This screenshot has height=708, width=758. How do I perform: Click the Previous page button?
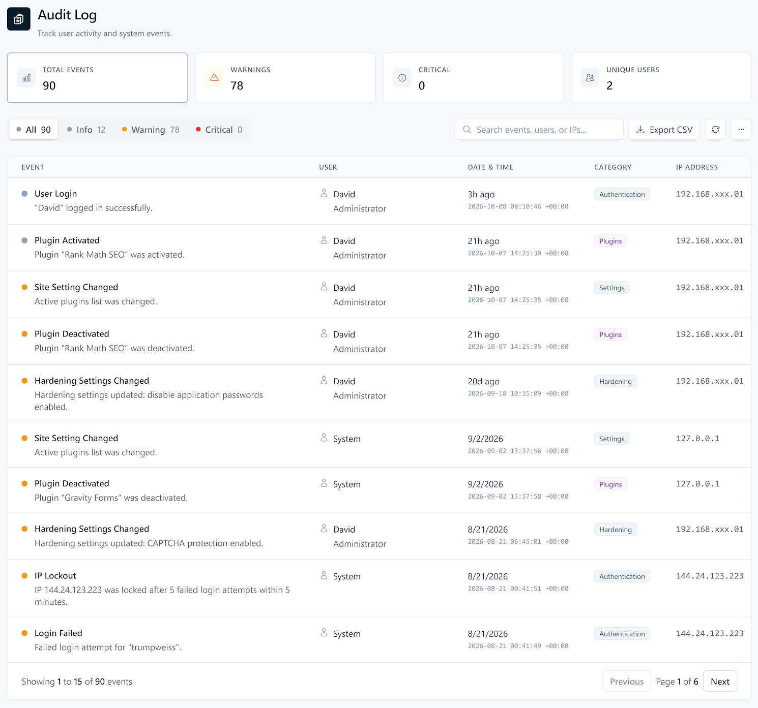click(627, 682)
